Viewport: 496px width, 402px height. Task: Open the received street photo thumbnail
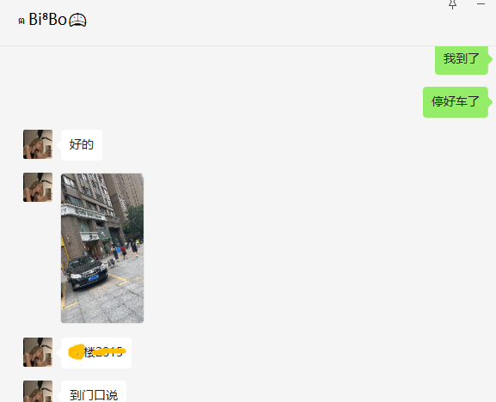tap(102, 248)
